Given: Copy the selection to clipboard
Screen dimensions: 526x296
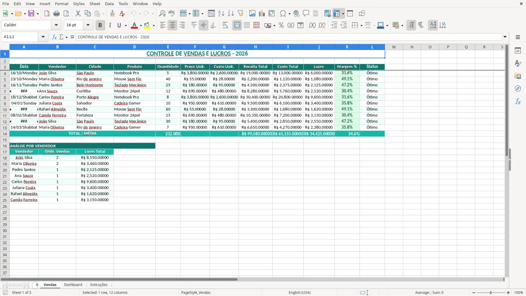Looking at the screenshot, I should point(88,14).
